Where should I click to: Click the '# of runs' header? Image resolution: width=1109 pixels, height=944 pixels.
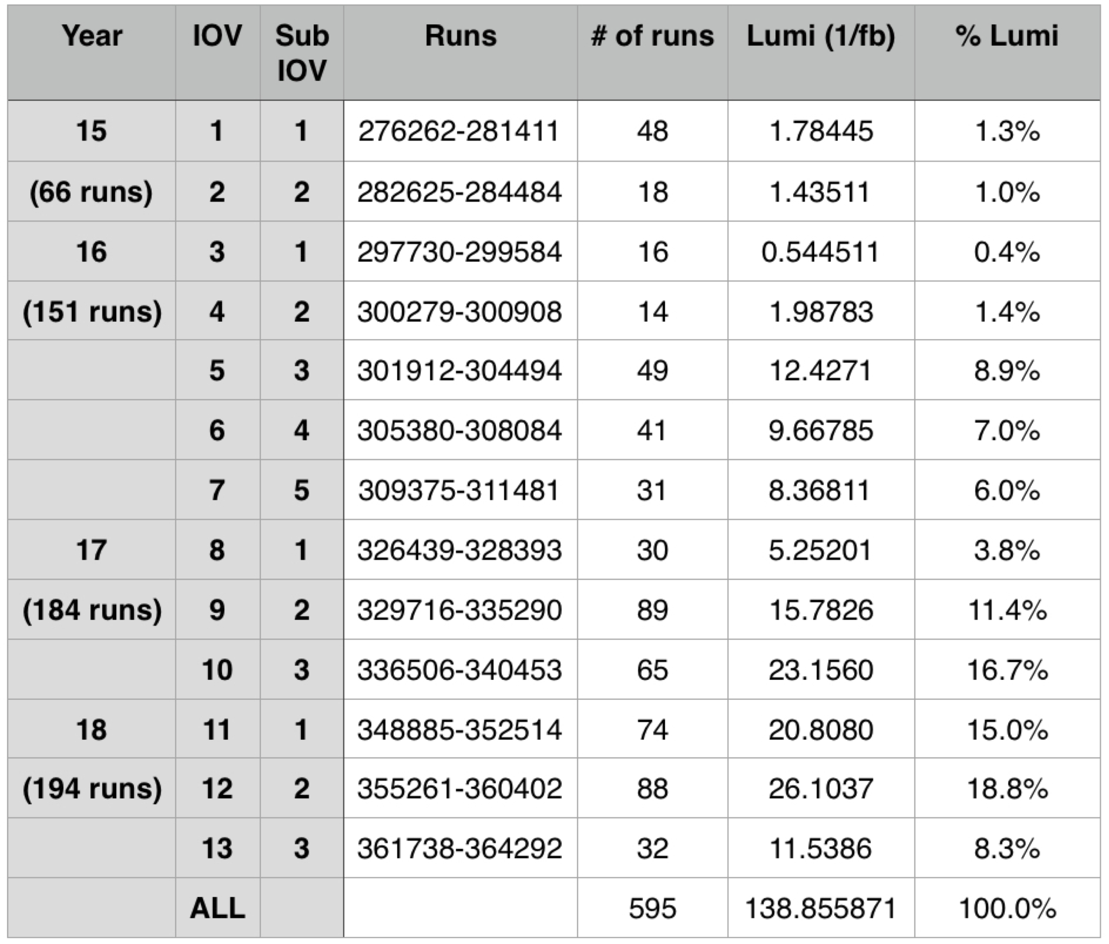(x=652, y=37)
